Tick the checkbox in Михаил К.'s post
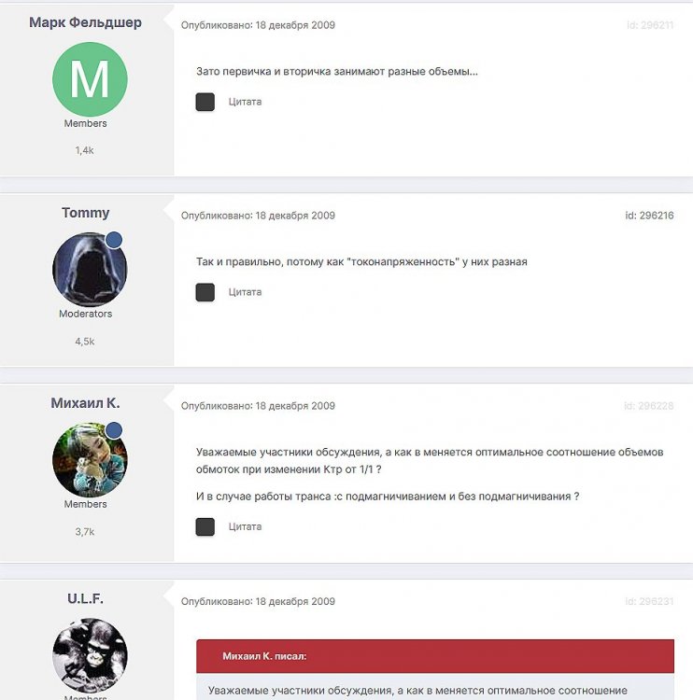The width and height of the screenshot is (693, 700). coord(205,526)
